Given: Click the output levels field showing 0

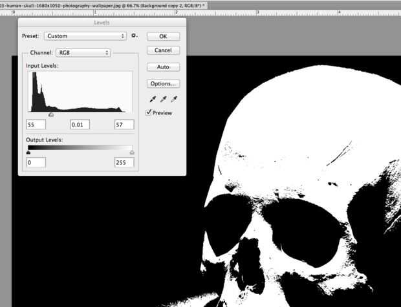Looking at the screenshot, I should pos(36,162).
